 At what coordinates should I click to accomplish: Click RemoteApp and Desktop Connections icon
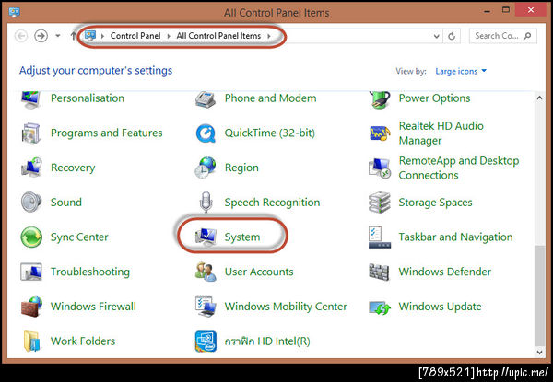[x=380, y=168]
